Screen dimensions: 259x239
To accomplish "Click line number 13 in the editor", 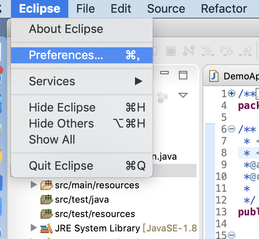I will [x=221, y=212].
